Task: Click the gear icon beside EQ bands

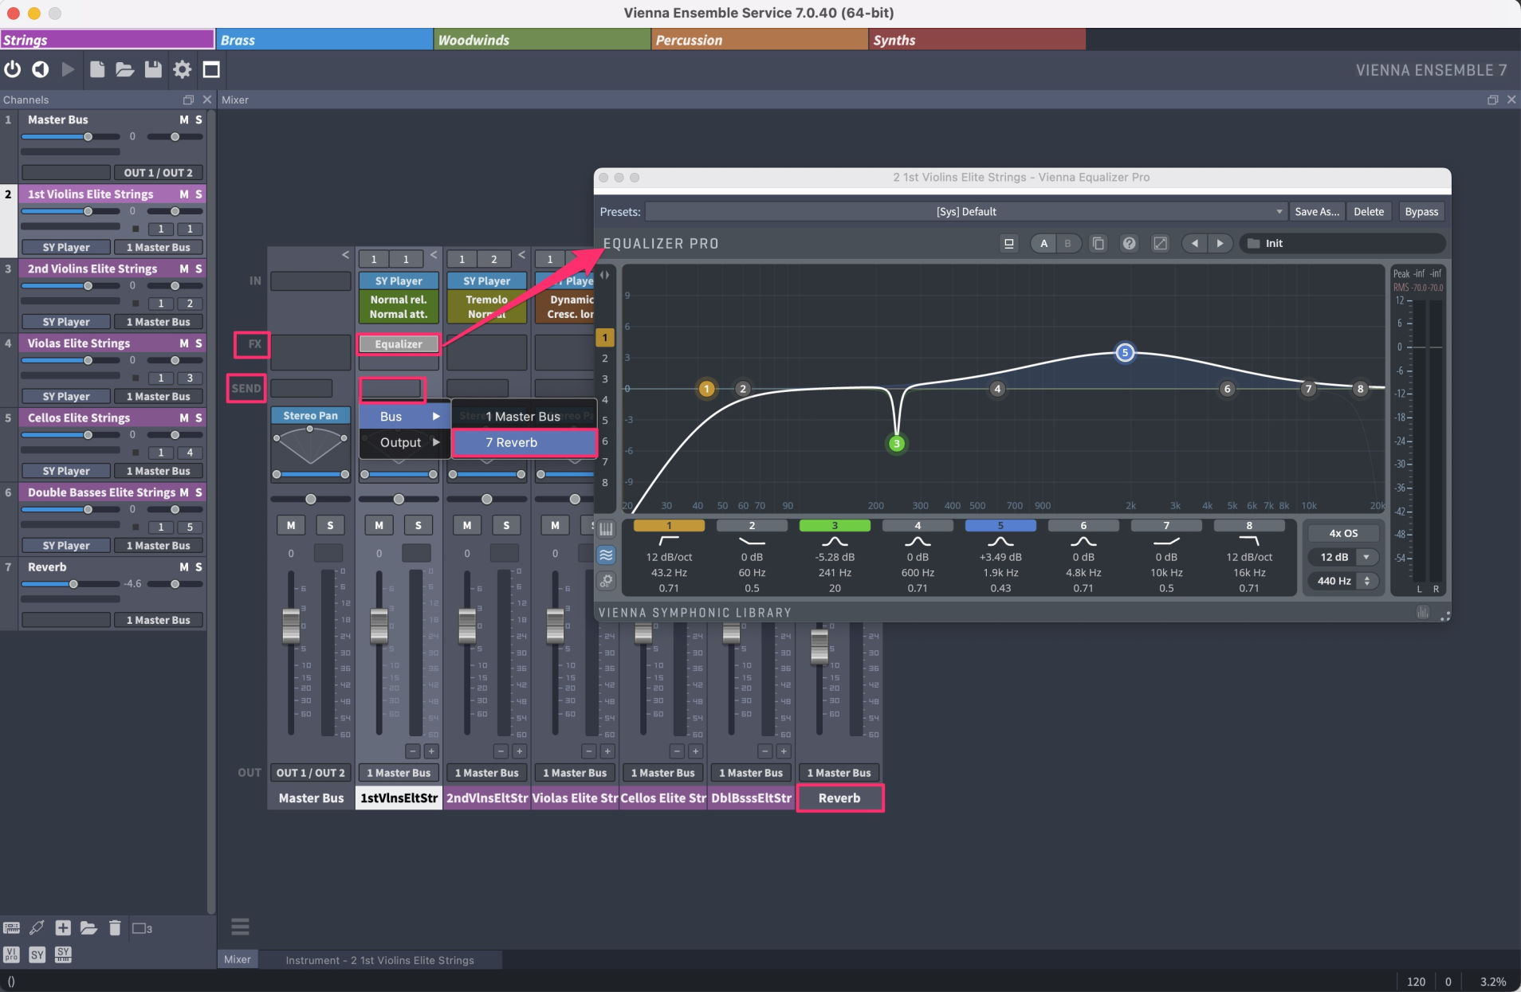Action: coord(606,581)
